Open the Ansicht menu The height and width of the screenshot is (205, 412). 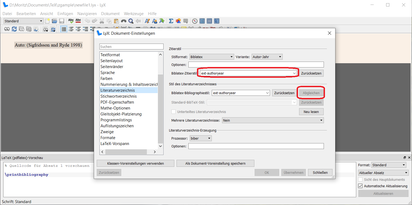pyautogui.click(x=47, y=13)
